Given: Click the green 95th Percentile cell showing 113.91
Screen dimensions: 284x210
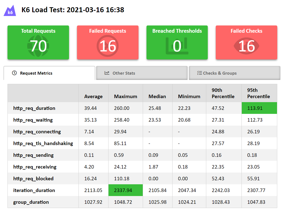Looking at the screenshot, I should pos(259,108).
